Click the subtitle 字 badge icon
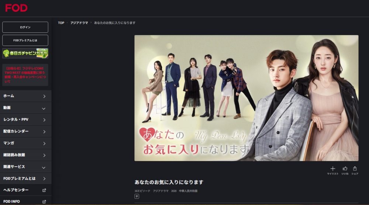The height and width of the screenshot is (205, 369). (137, 196)
